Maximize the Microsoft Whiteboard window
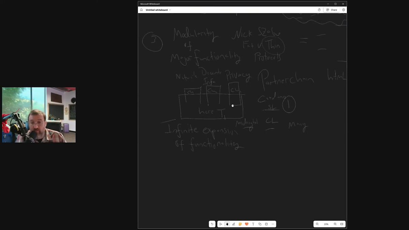The height and width of the screenshot is (230, 409). click(x=335, y=4)
